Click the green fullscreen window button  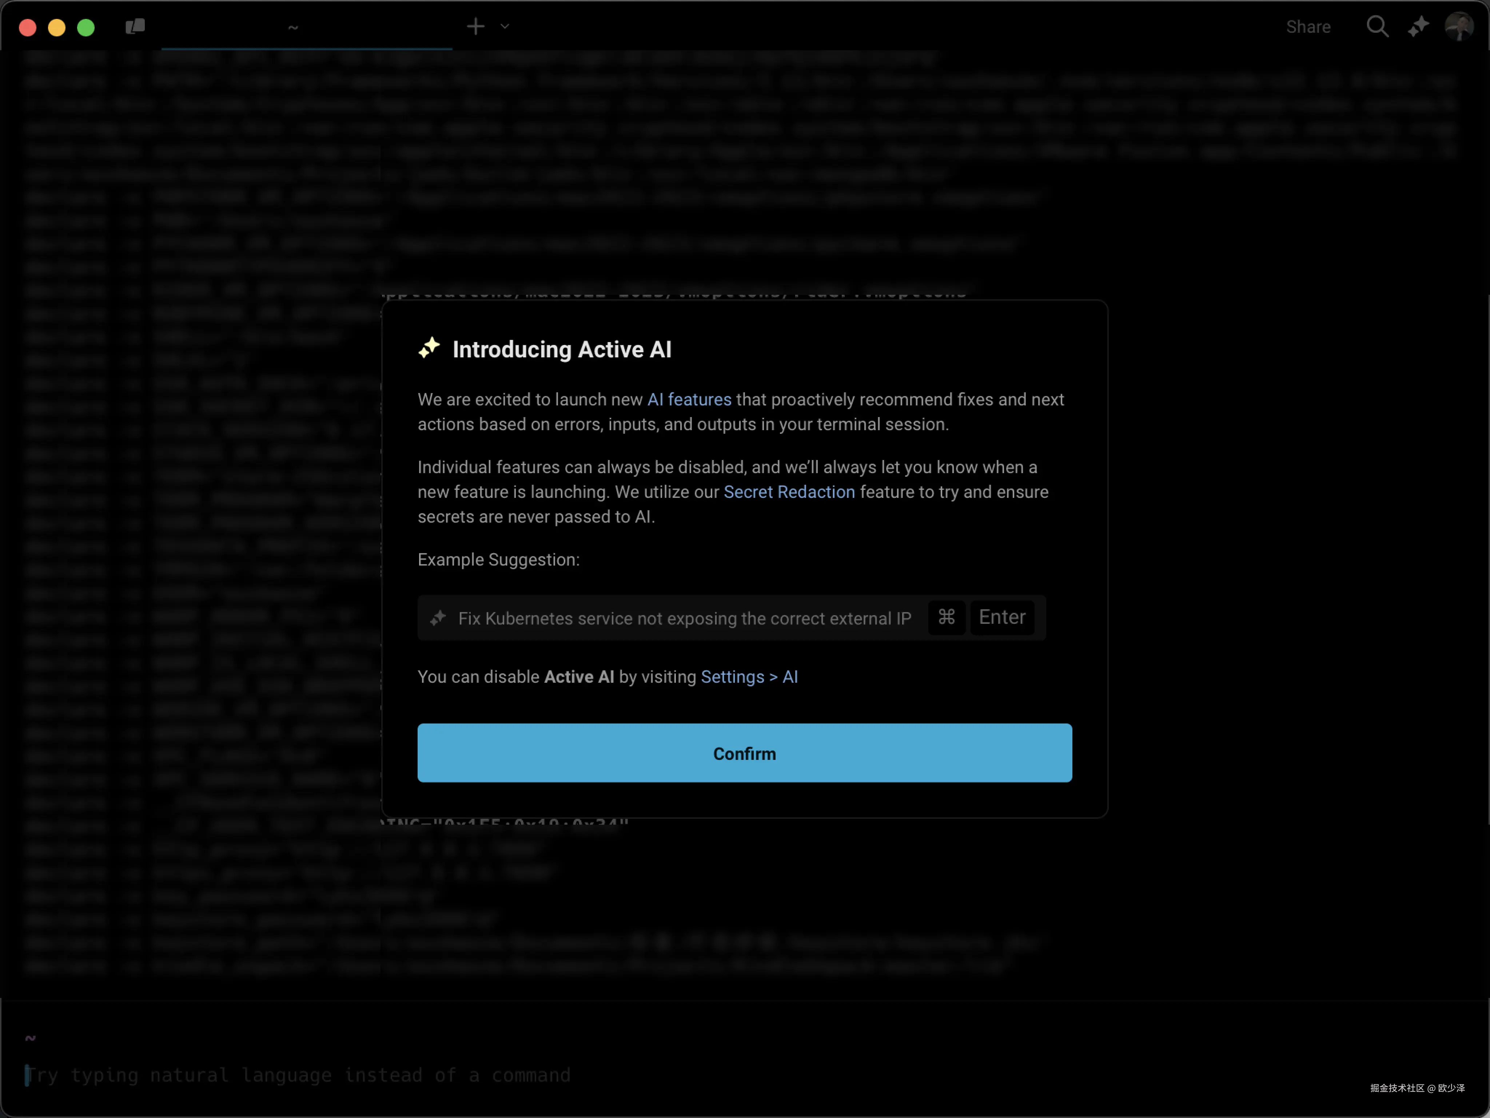point(85,28)
